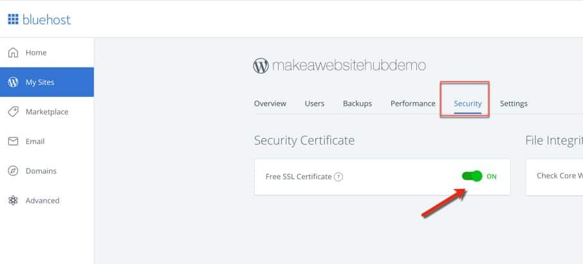Click the WordPress icon beside My Sites
Screen dimensions: 583x264
click(13, 82)
